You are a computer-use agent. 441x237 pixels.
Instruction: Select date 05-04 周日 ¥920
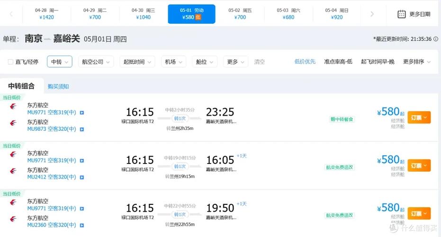point(337,14)
